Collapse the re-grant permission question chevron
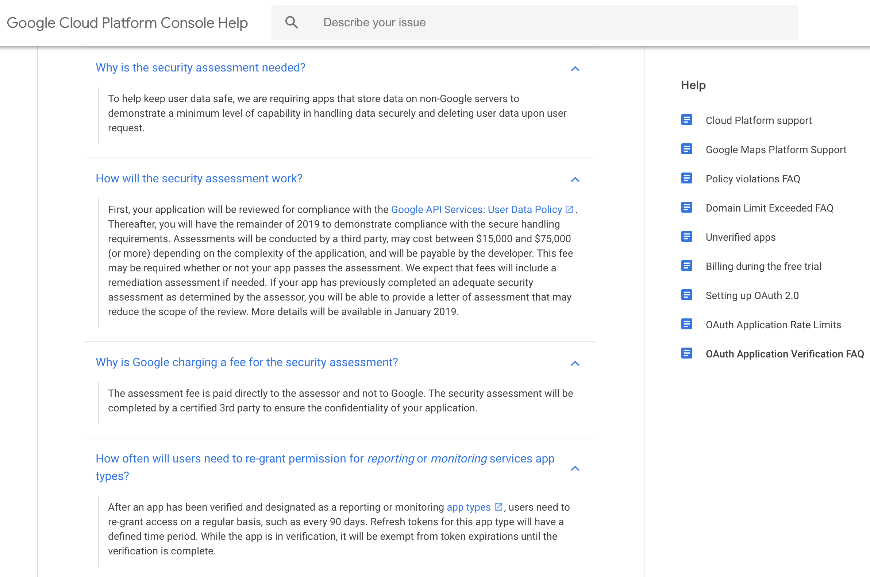870x577 pixels. coord(575,468)
